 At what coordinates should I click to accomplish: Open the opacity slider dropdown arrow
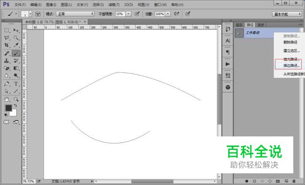128,14
